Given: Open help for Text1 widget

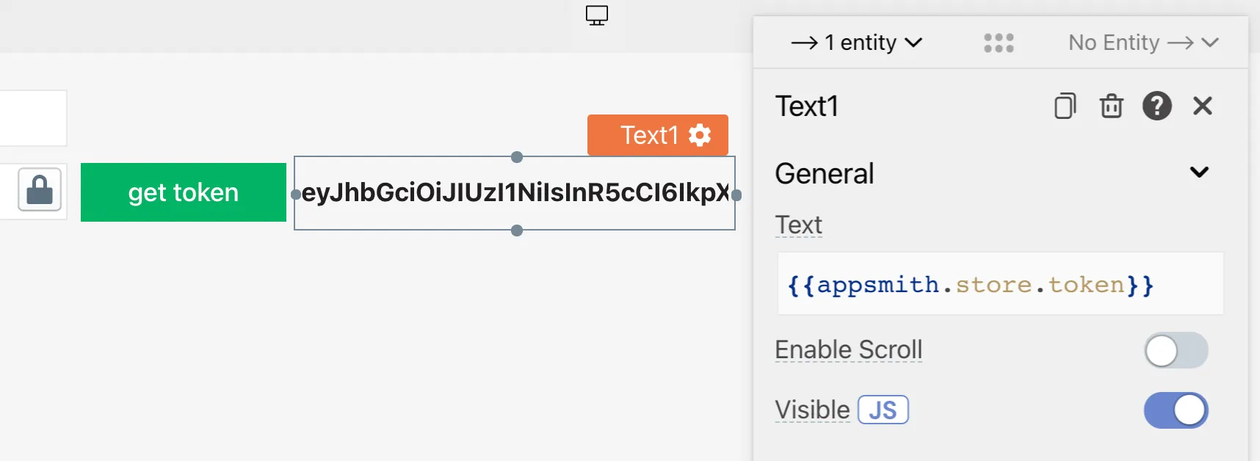Looking at the screenshot, I should [1156, 106].
